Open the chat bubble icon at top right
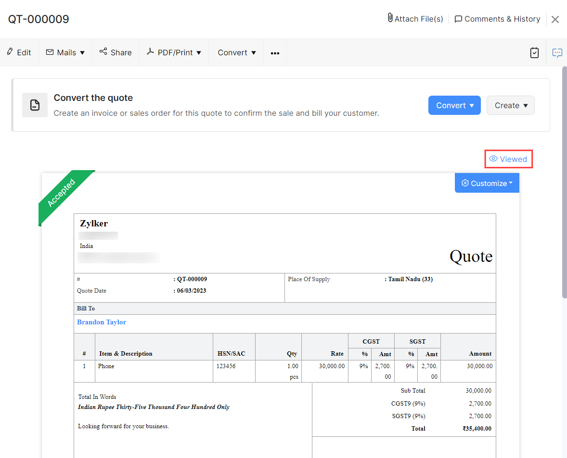 (557, 53)
